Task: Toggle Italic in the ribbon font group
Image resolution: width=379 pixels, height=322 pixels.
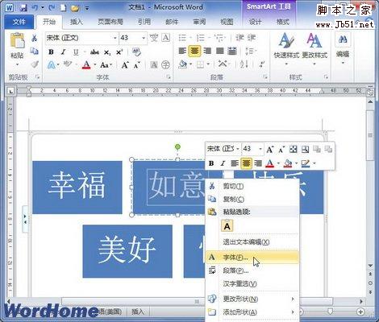Action: tap(64, 52)
